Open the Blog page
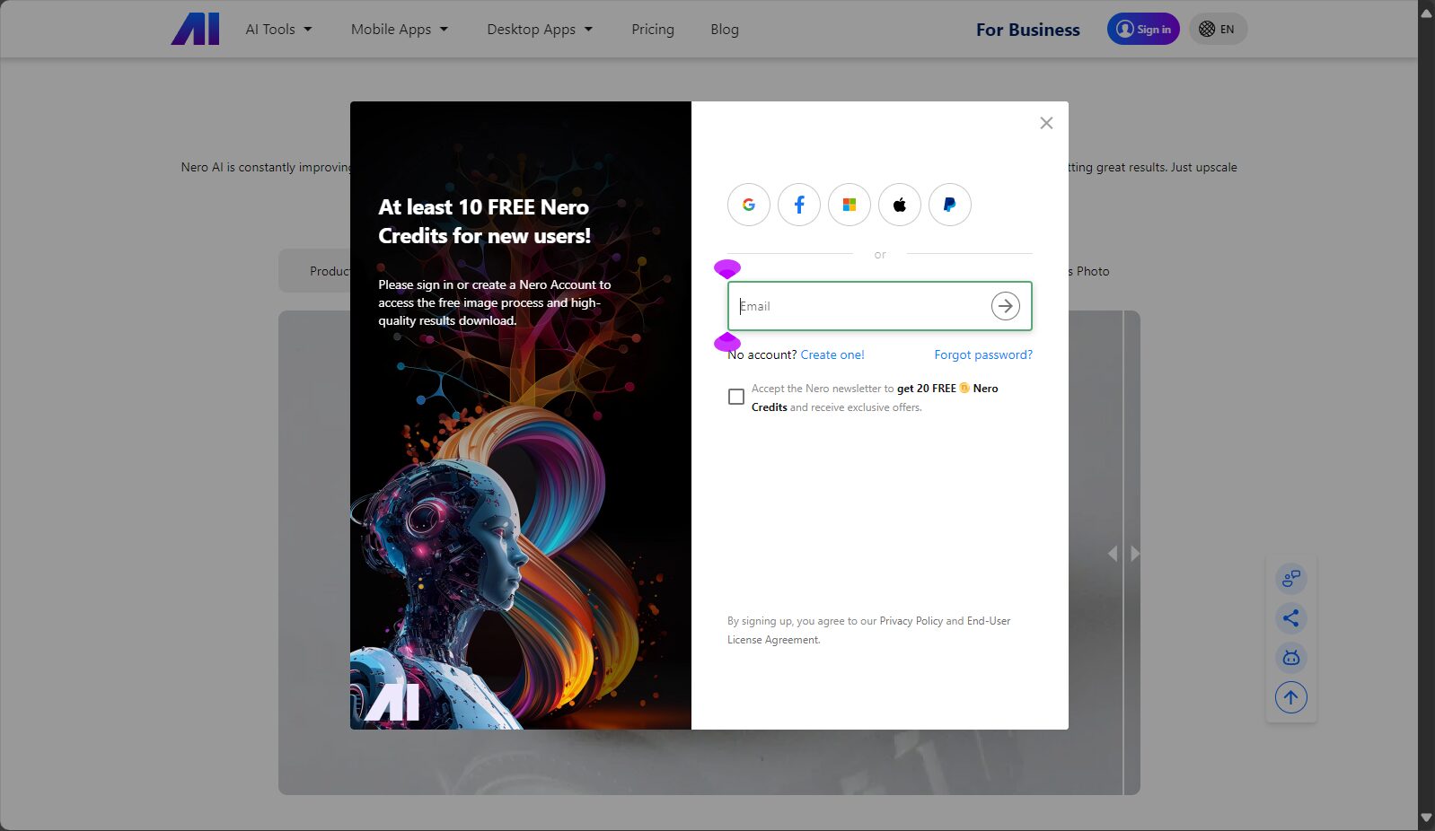 725,29
